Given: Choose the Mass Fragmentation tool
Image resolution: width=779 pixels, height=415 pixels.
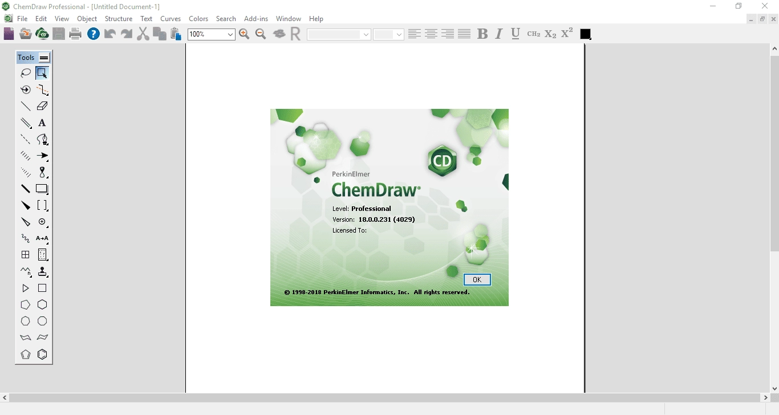Looking at the screenshot, I should tap(42, 89).
